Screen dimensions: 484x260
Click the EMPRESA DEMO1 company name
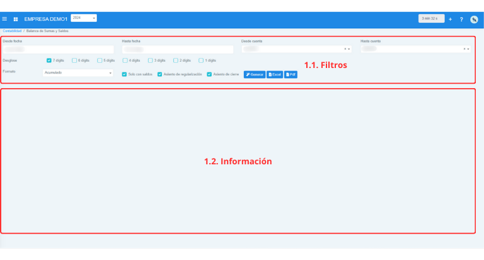pyautogui.click(x=45, y=19)
